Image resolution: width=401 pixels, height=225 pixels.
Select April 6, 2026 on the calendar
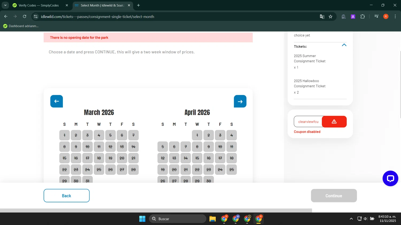pyautogui.click(x=174, y=147)
